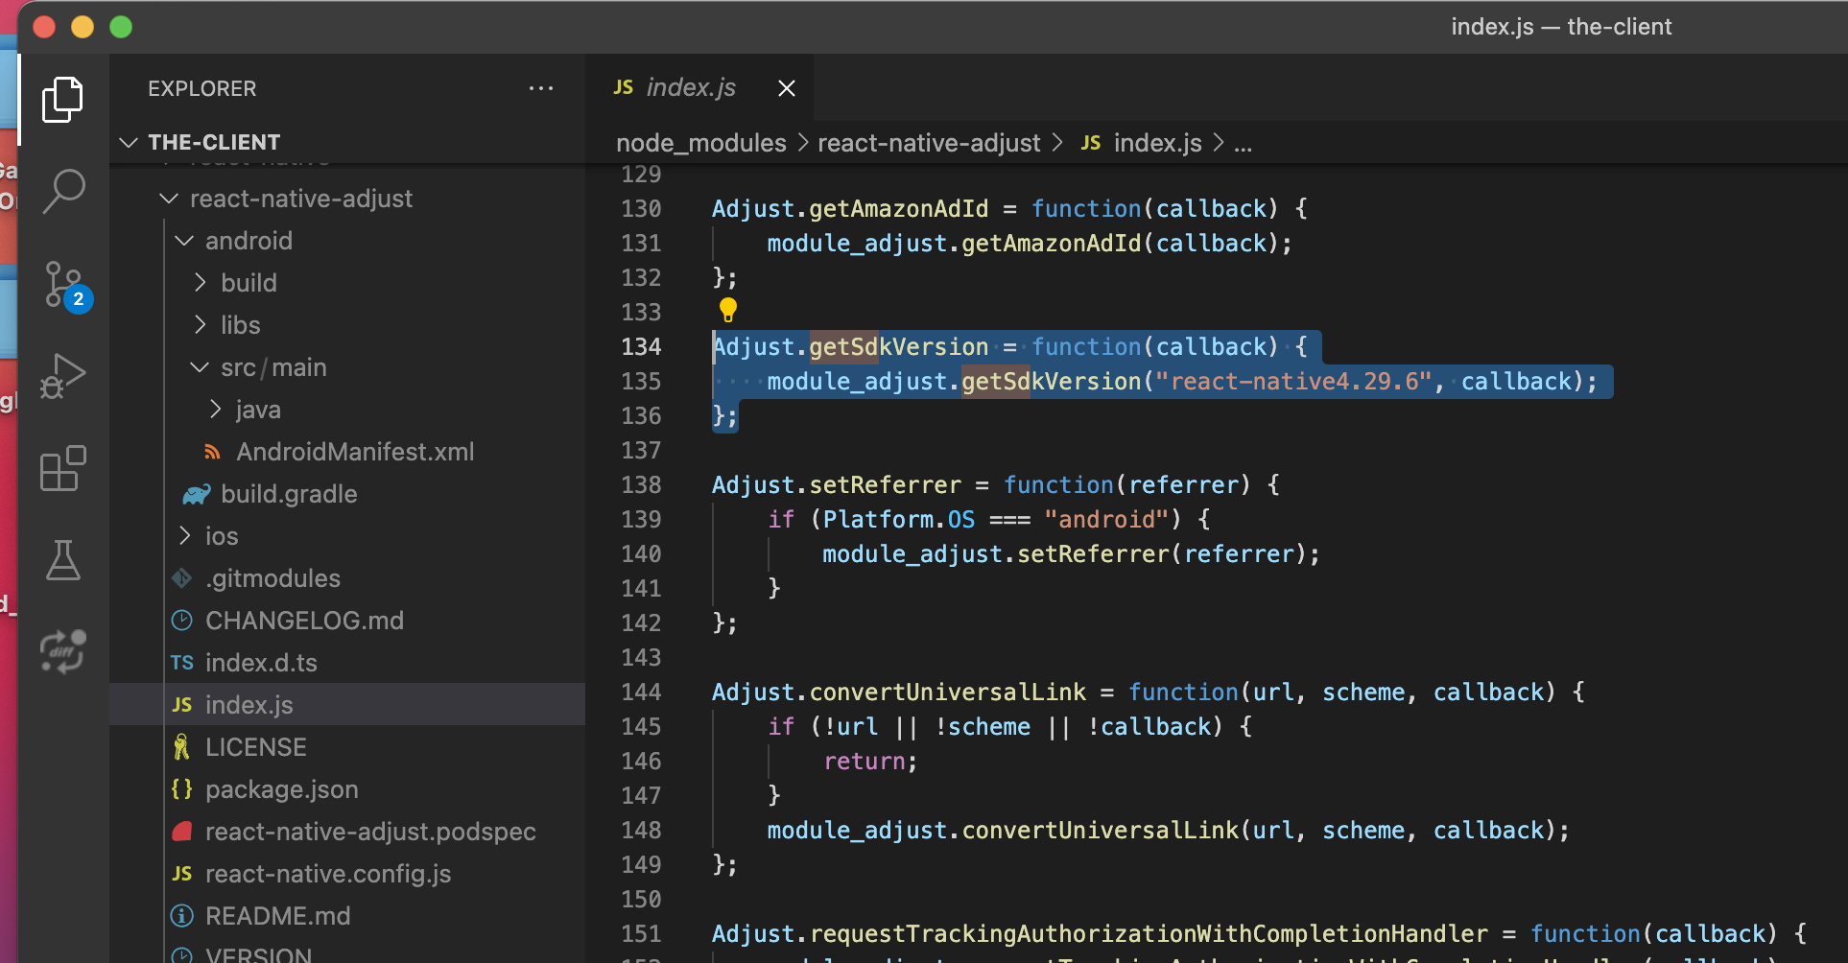The width and height of the screenshot is (1848, 963).
Task: Switch to the index.js editor tab
Action: pos(689,87)
